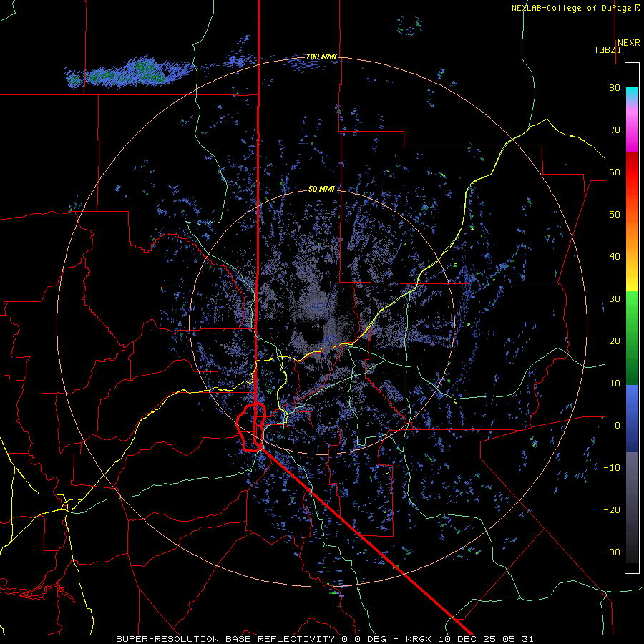Click the "NEXR" label above the color bar
The width and height of the screenshot is (644, 644).
628,43
